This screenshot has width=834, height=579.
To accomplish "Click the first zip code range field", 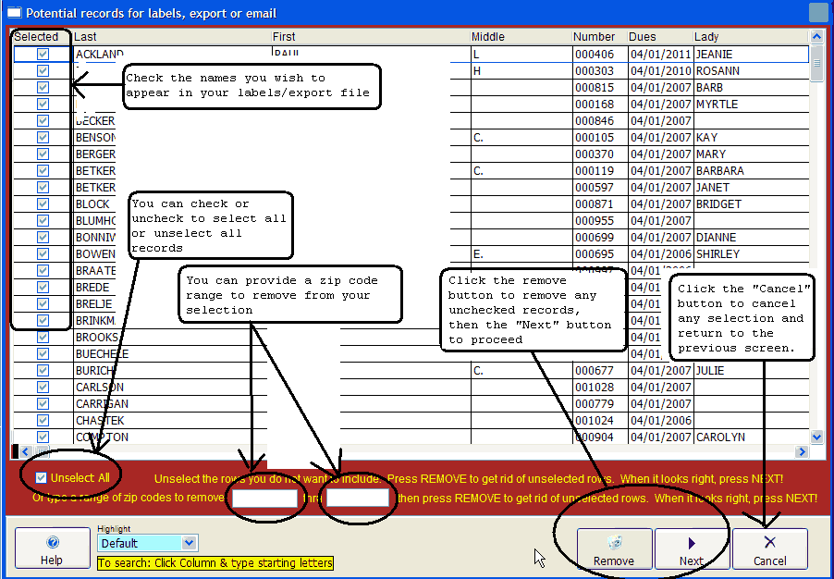I will pyautogui.click(x=264, y=499).
